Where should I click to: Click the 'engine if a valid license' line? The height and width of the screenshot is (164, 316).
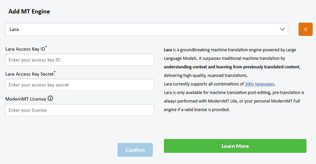click(197, 110)
